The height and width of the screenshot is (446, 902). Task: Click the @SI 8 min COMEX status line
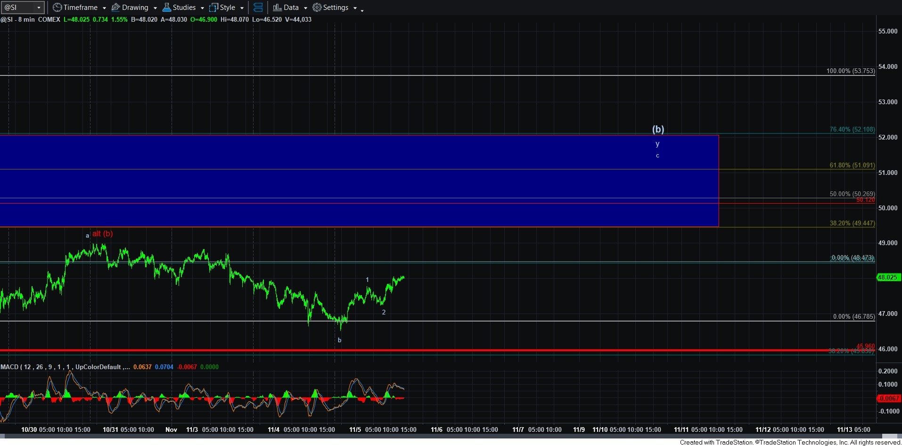[x=30, y=19]
